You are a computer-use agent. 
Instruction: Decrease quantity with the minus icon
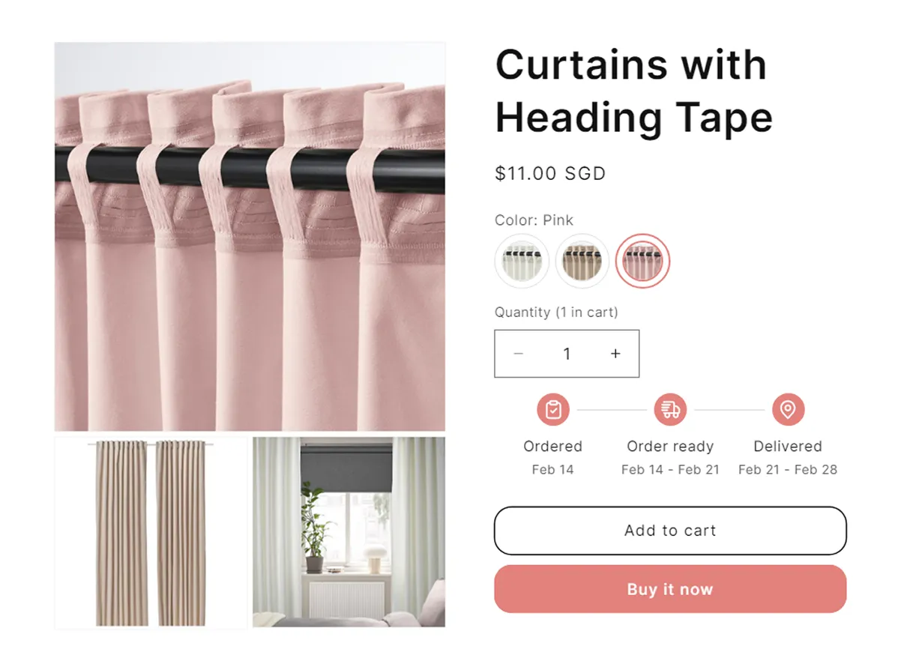pyautogui.click(x=518, y=354)
